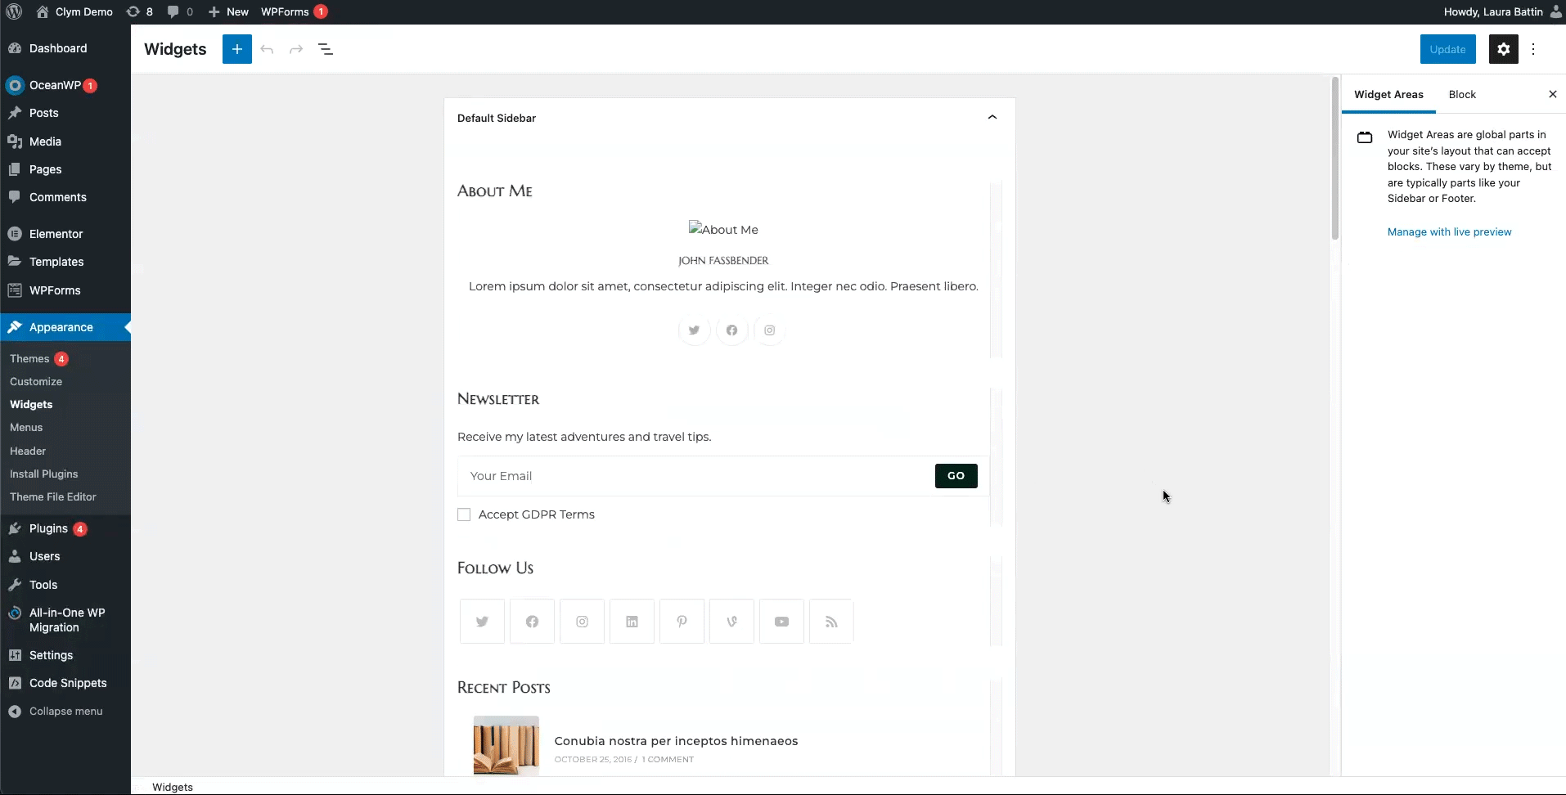Image resolution: width=1566 pixels, height=795 pixels.
Task: Click the recent post book thumbnail
Action: coord(506,745)
